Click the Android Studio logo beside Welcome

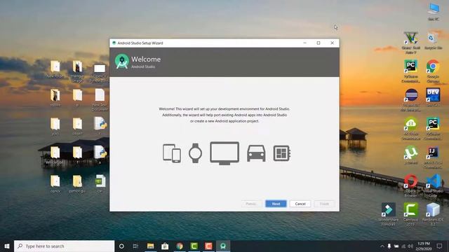click(x=122, y=62)
